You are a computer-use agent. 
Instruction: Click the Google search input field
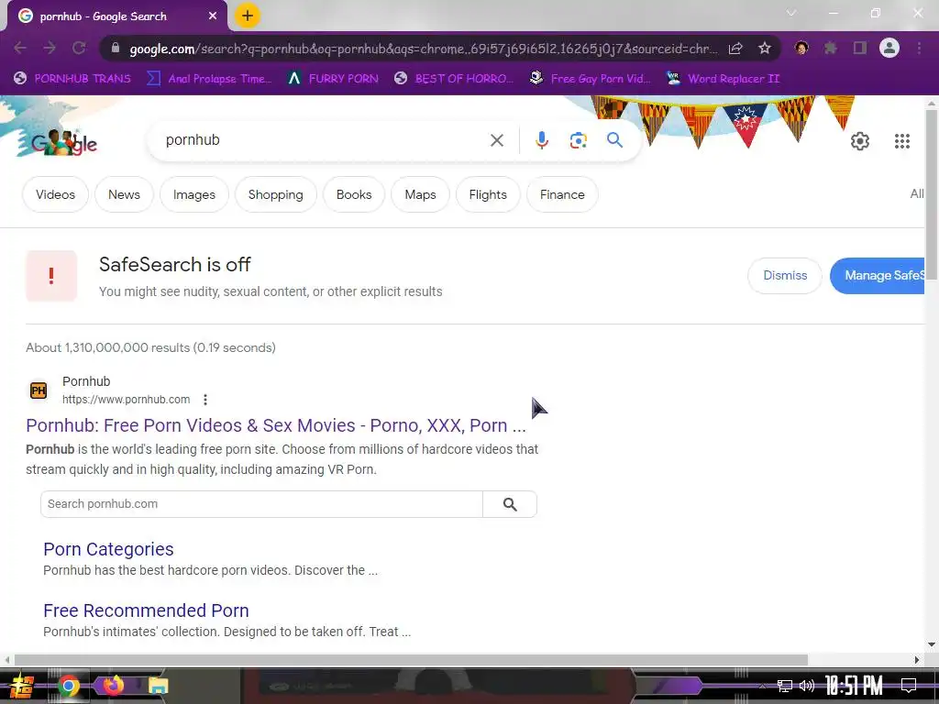(324, 140)
